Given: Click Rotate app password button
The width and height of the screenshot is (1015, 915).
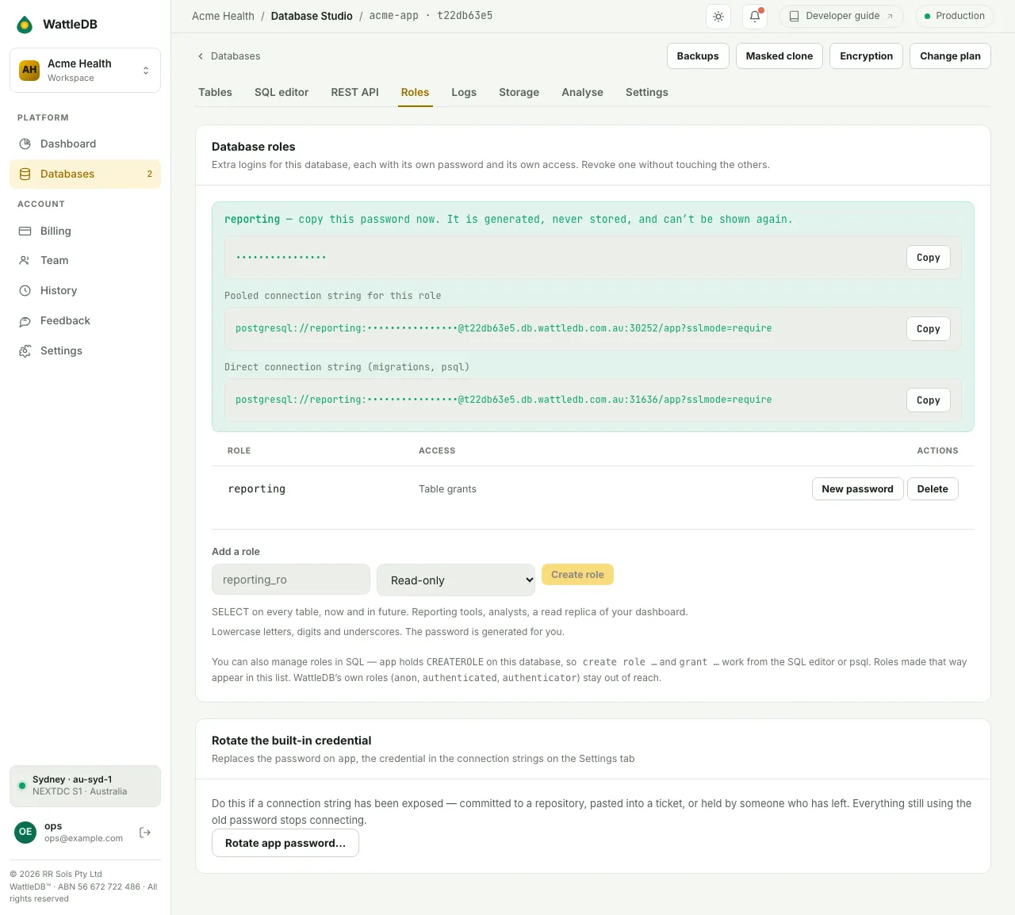Looking at the screenshot, I should [x=285, y=843].
